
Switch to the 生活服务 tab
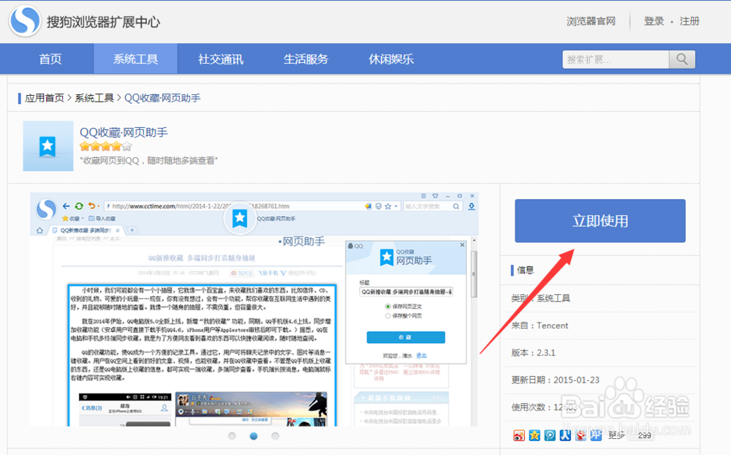306,59
